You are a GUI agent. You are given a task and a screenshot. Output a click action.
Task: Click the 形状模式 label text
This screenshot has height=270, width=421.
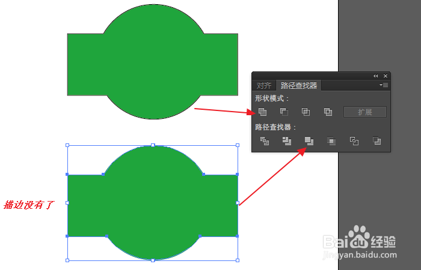(271, 98)
